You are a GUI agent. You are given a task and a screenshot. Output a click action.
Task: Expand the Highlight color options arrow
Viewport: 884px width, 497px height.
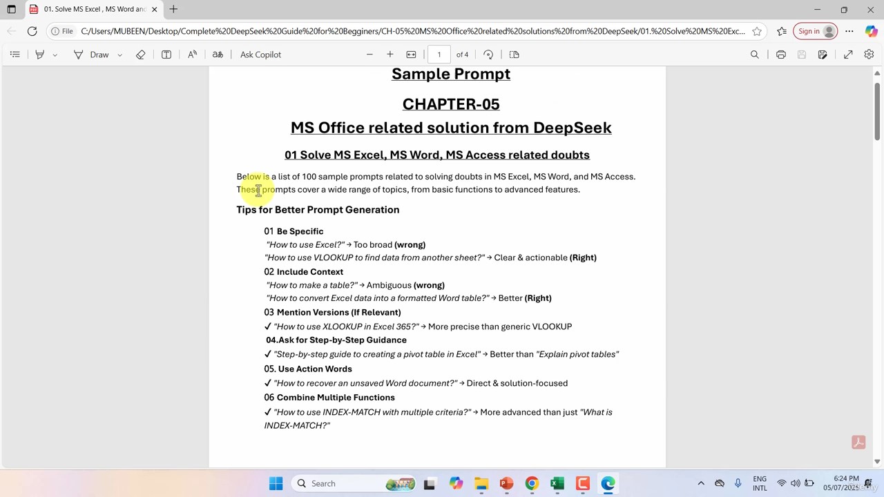coord(55,55)
